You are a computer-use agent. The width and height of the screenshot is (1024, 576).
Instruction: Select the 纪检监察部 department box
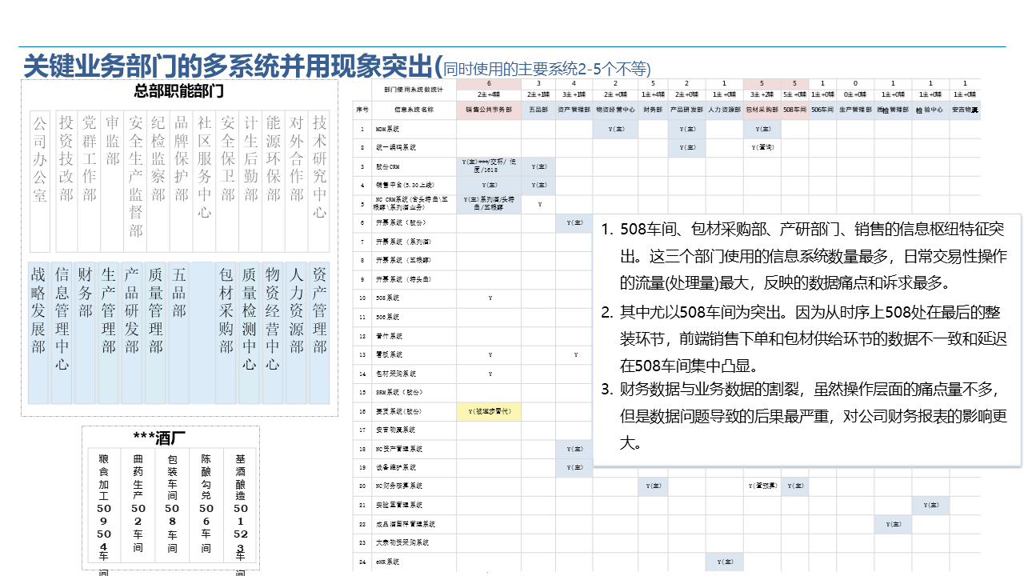tap(158, 181)
